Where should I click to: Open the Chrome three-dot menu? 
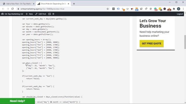click(x=183, y=9)
